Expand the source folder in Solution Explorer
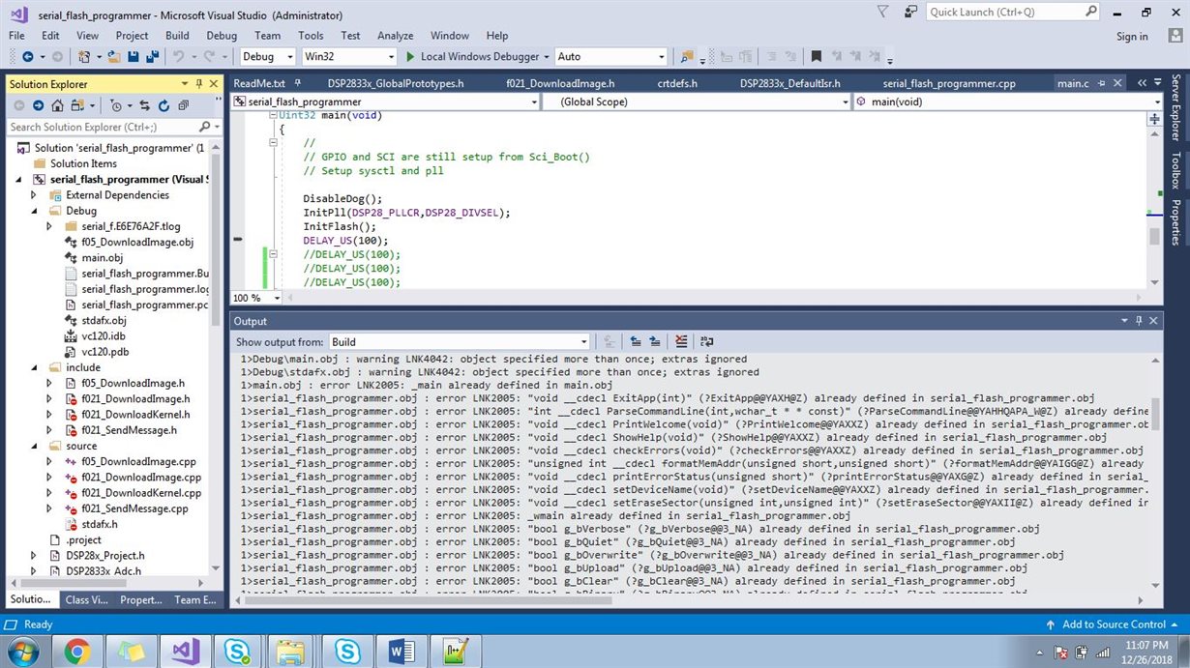This screenshot has height=668, width=1190. [34, 446]
